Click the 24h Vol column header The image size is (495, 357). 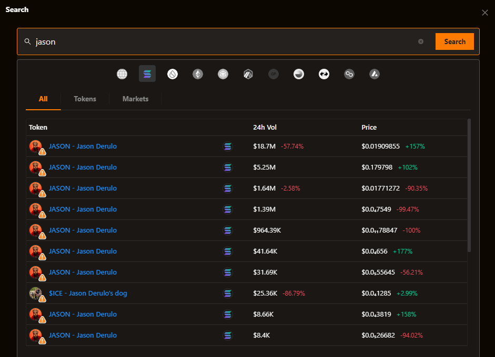[x=265, y=127]
